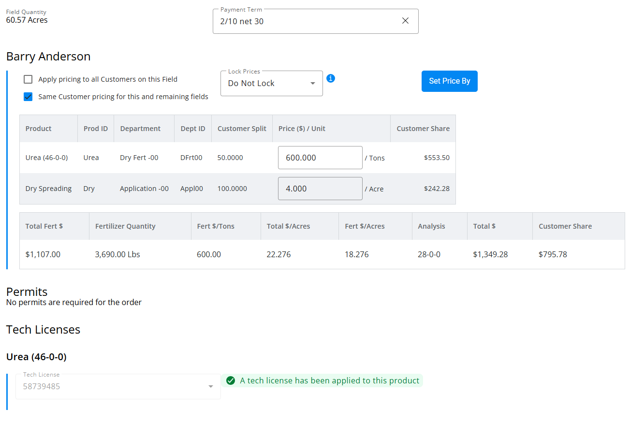
Task: Click green check icon beside tech license message
Action: pyautogui.click(x=231, y=380)
